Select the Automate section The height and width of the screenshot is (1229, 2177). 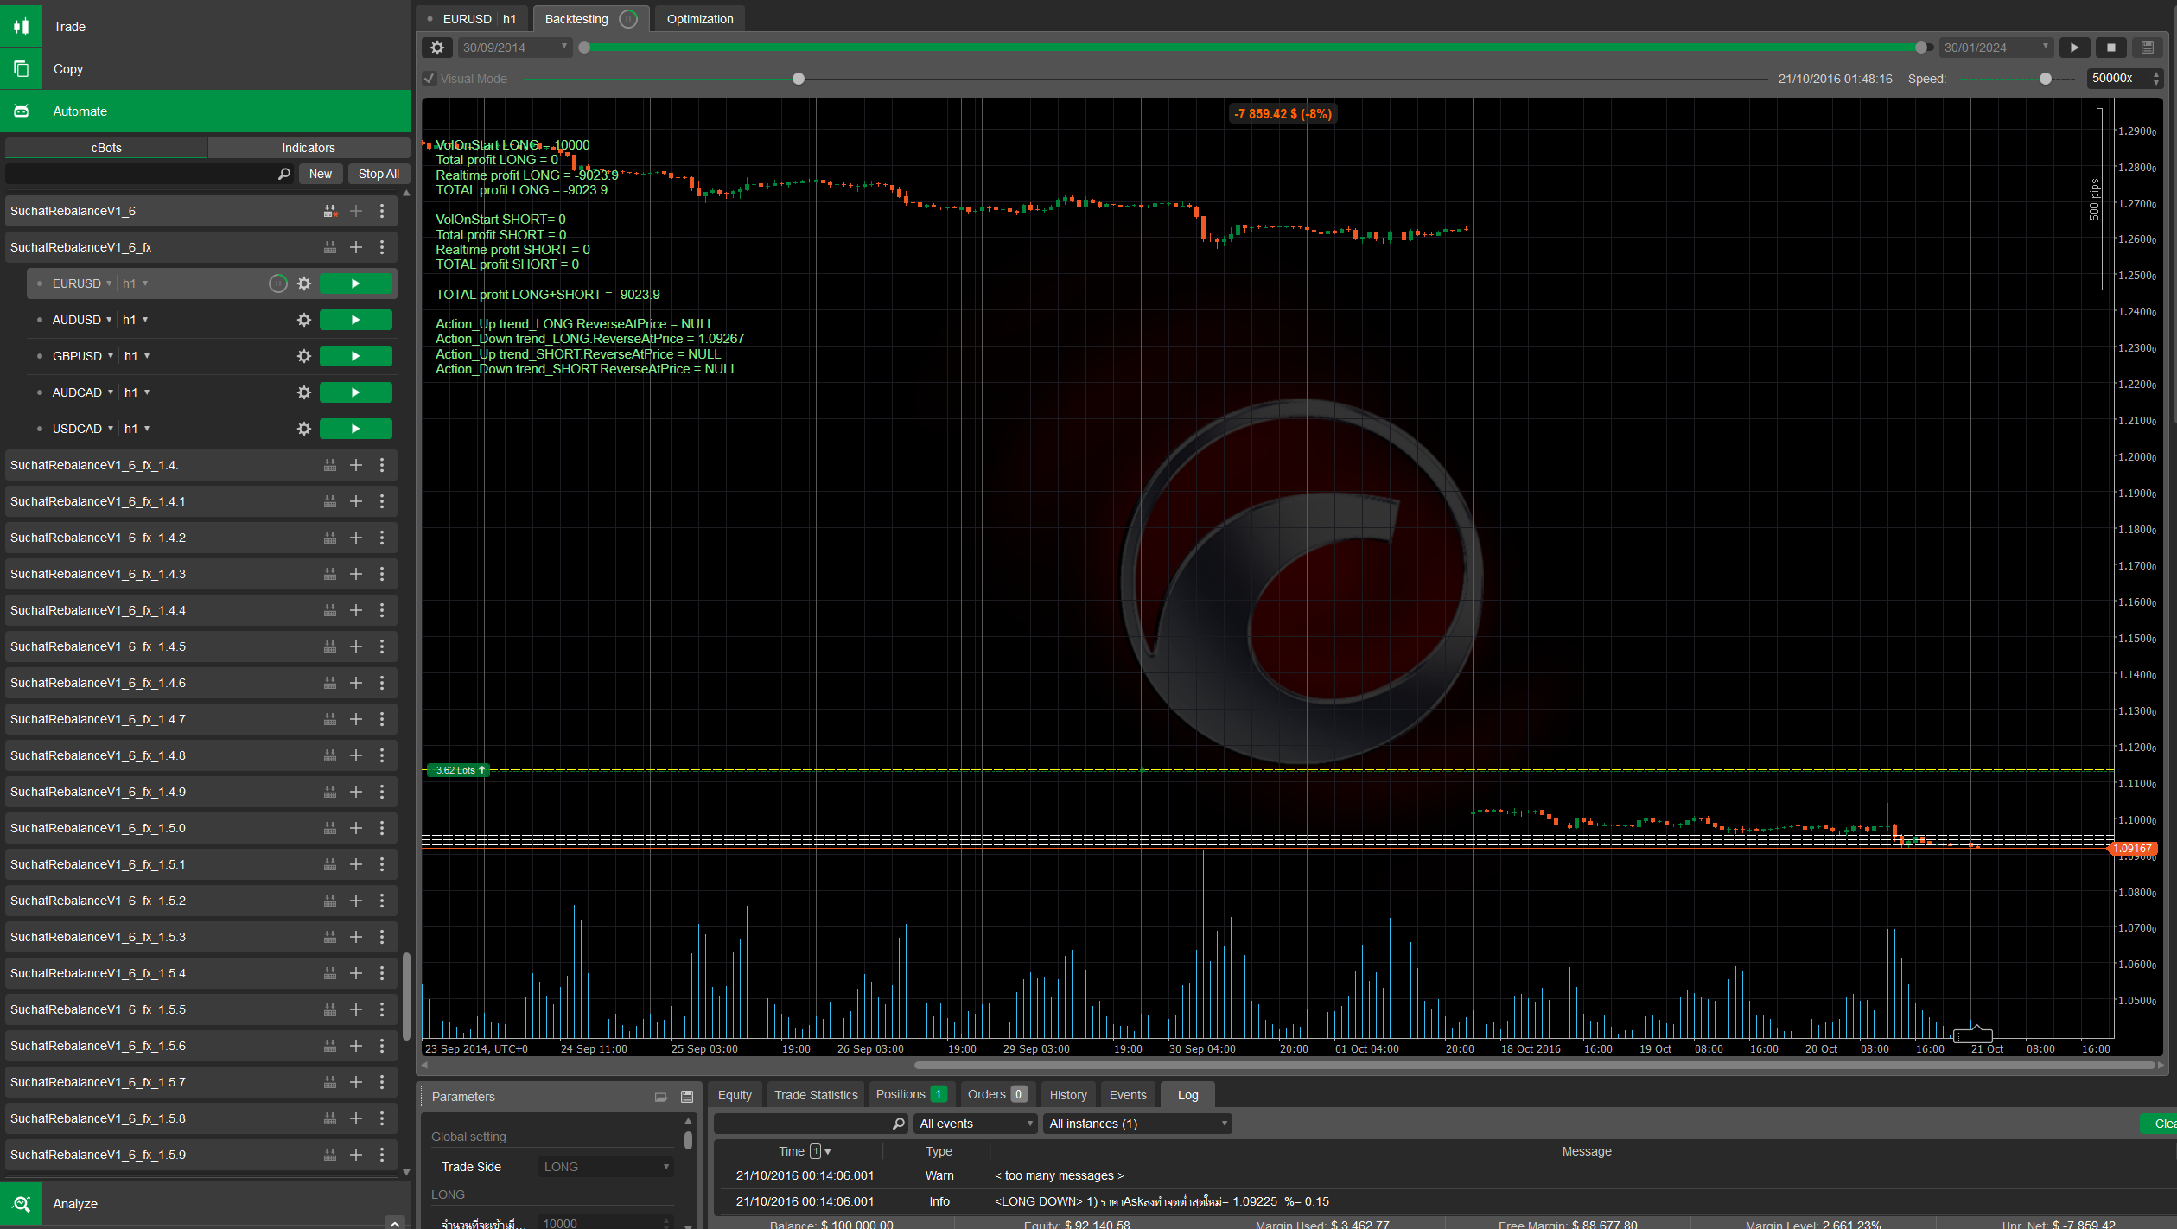[x=205, y=111]
